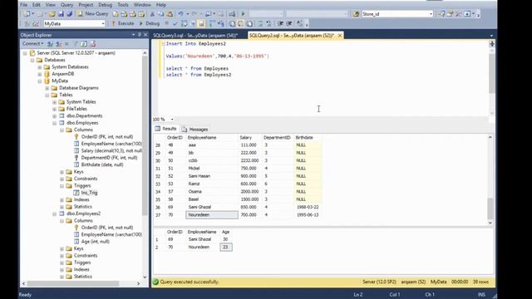Image resolution: width=532 pixels, height=299 pixels.
Task: Click the Disconnect icon in Object Explorer
Action: pyautogui.click(x=58, y=44)
